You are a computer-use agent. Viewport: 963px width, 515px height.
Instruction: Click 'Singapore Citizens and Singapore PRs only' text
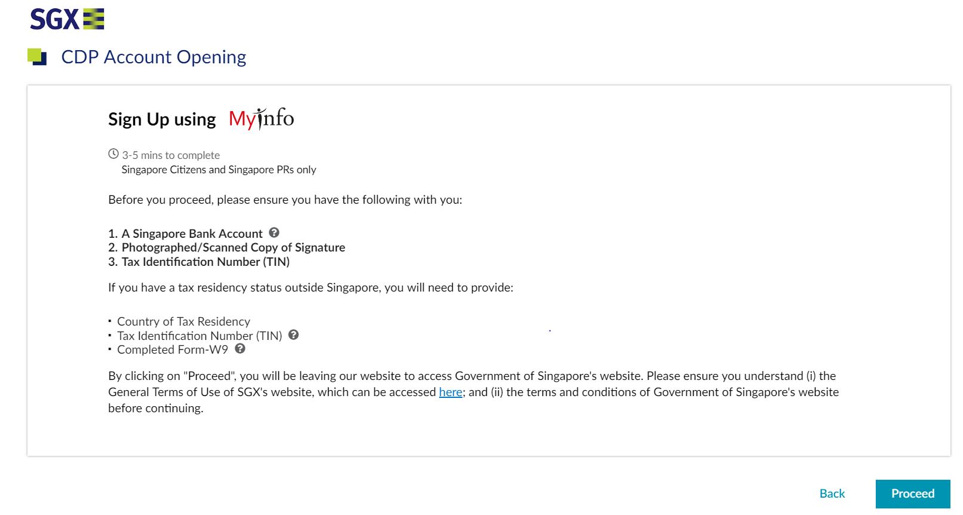pyautogui.click(x=219, y=170)
